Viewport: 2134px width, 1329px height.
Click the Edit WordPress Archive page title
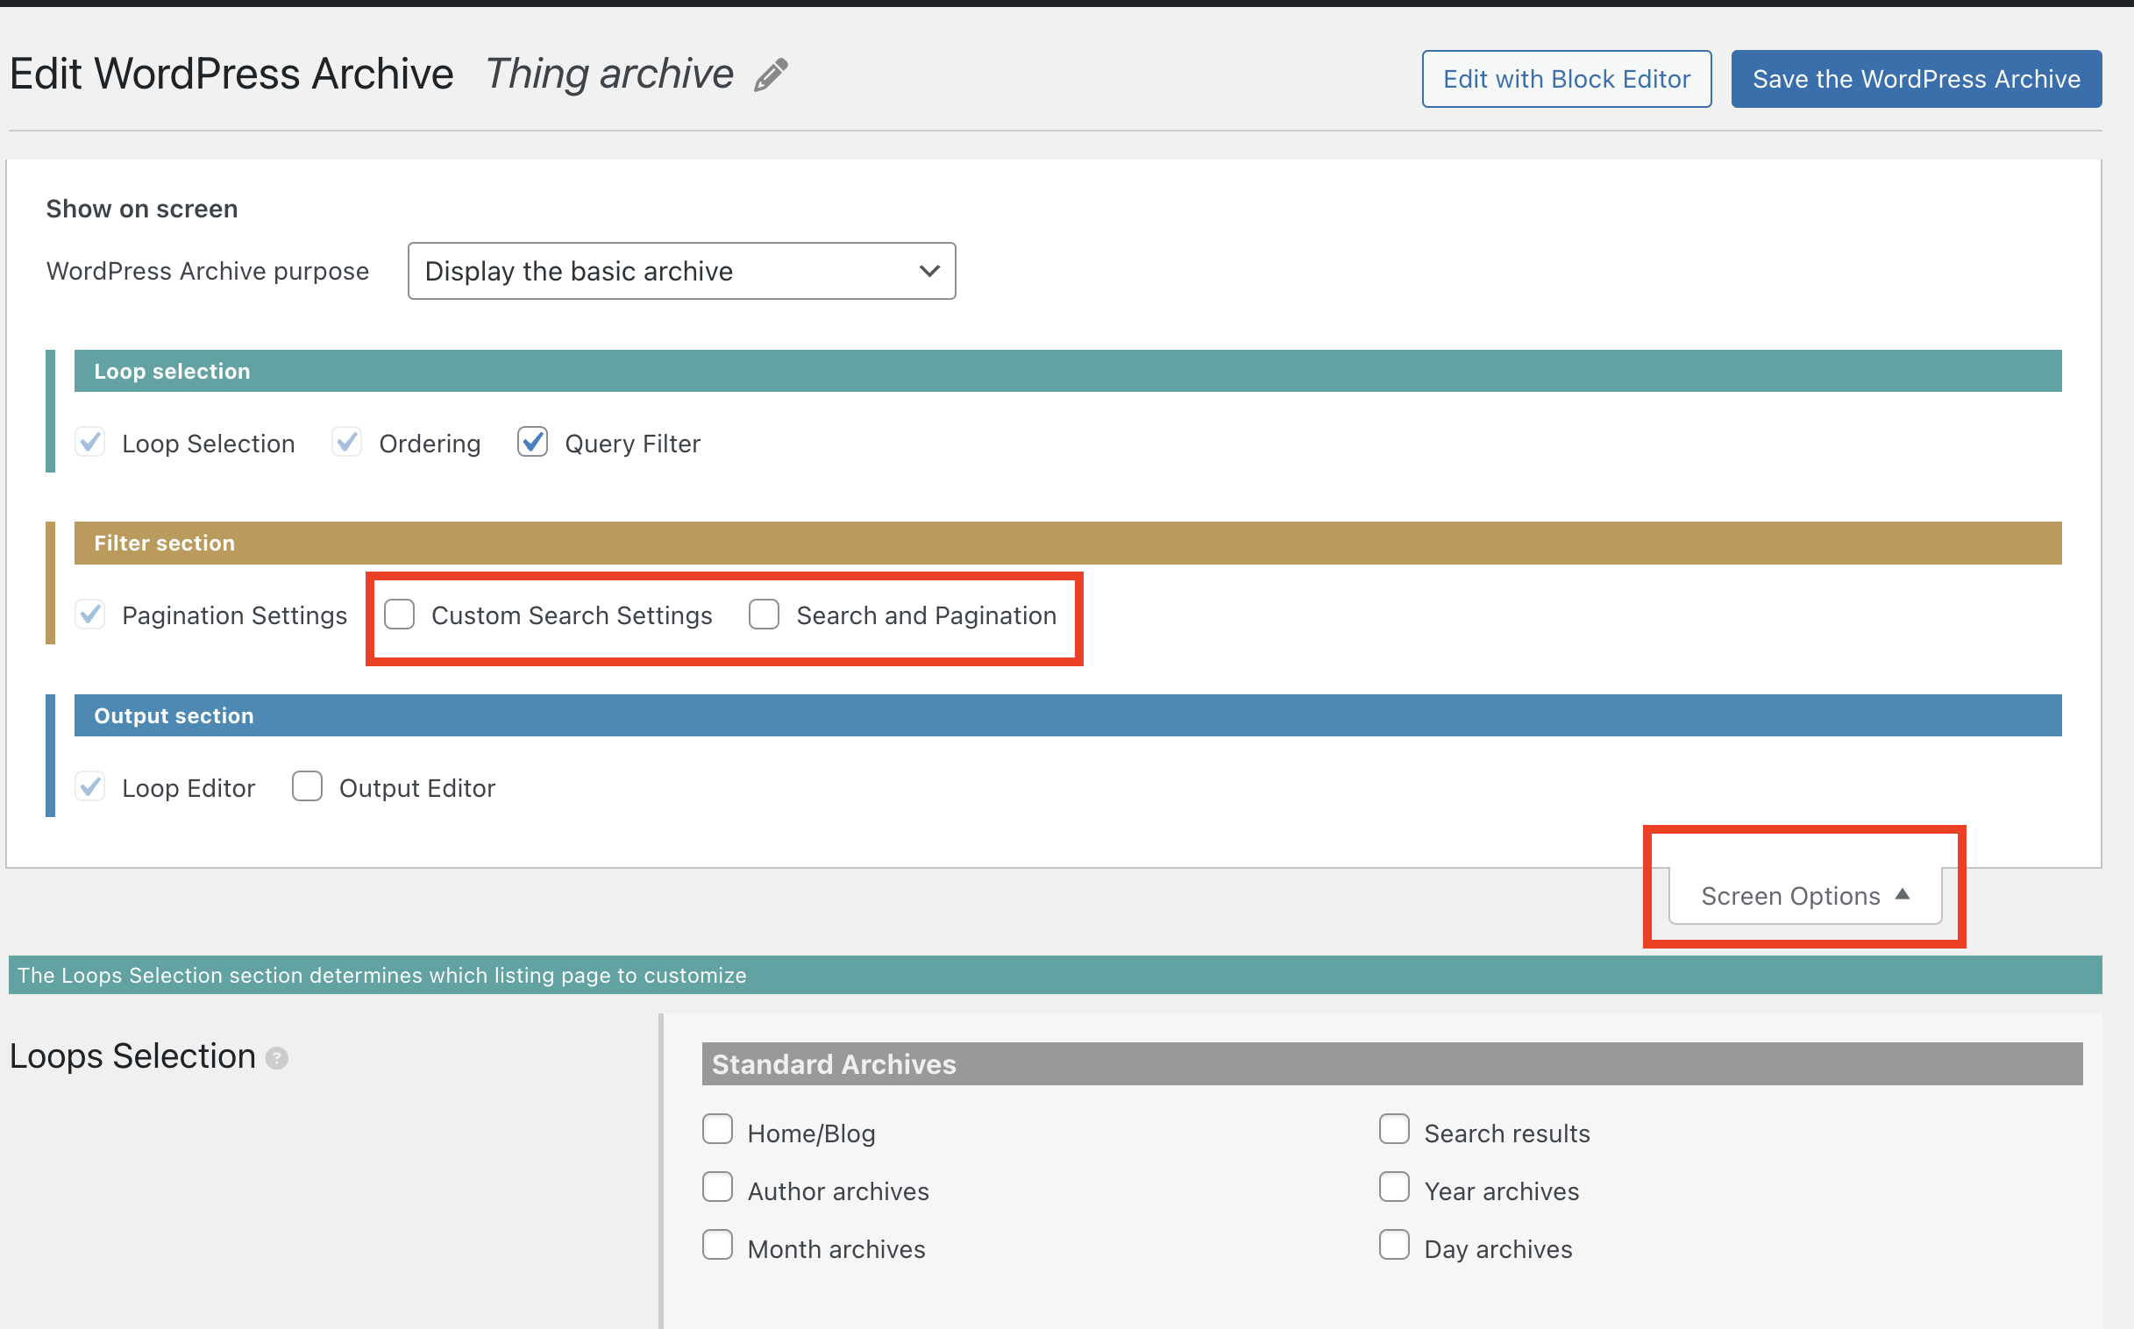coord(232,74)
